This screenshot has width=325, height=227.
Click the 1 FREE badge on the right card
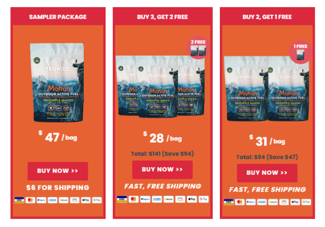tap(301, 52)
